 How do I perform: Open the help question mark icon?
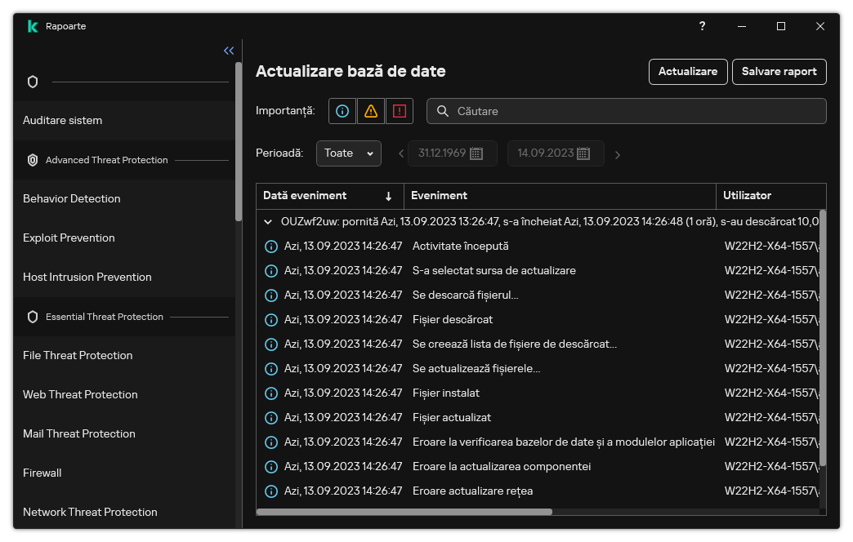[x=702, y=26]
